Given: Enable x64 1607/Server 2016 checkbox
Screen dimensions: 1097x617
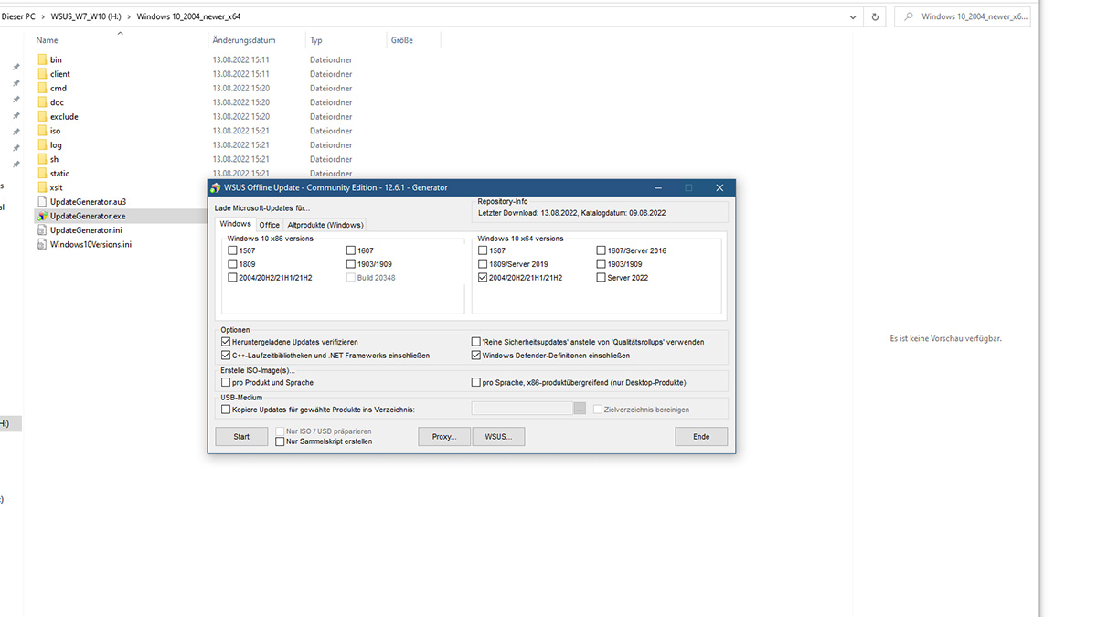Looking at the screenshot, I should tap(601, 250).
